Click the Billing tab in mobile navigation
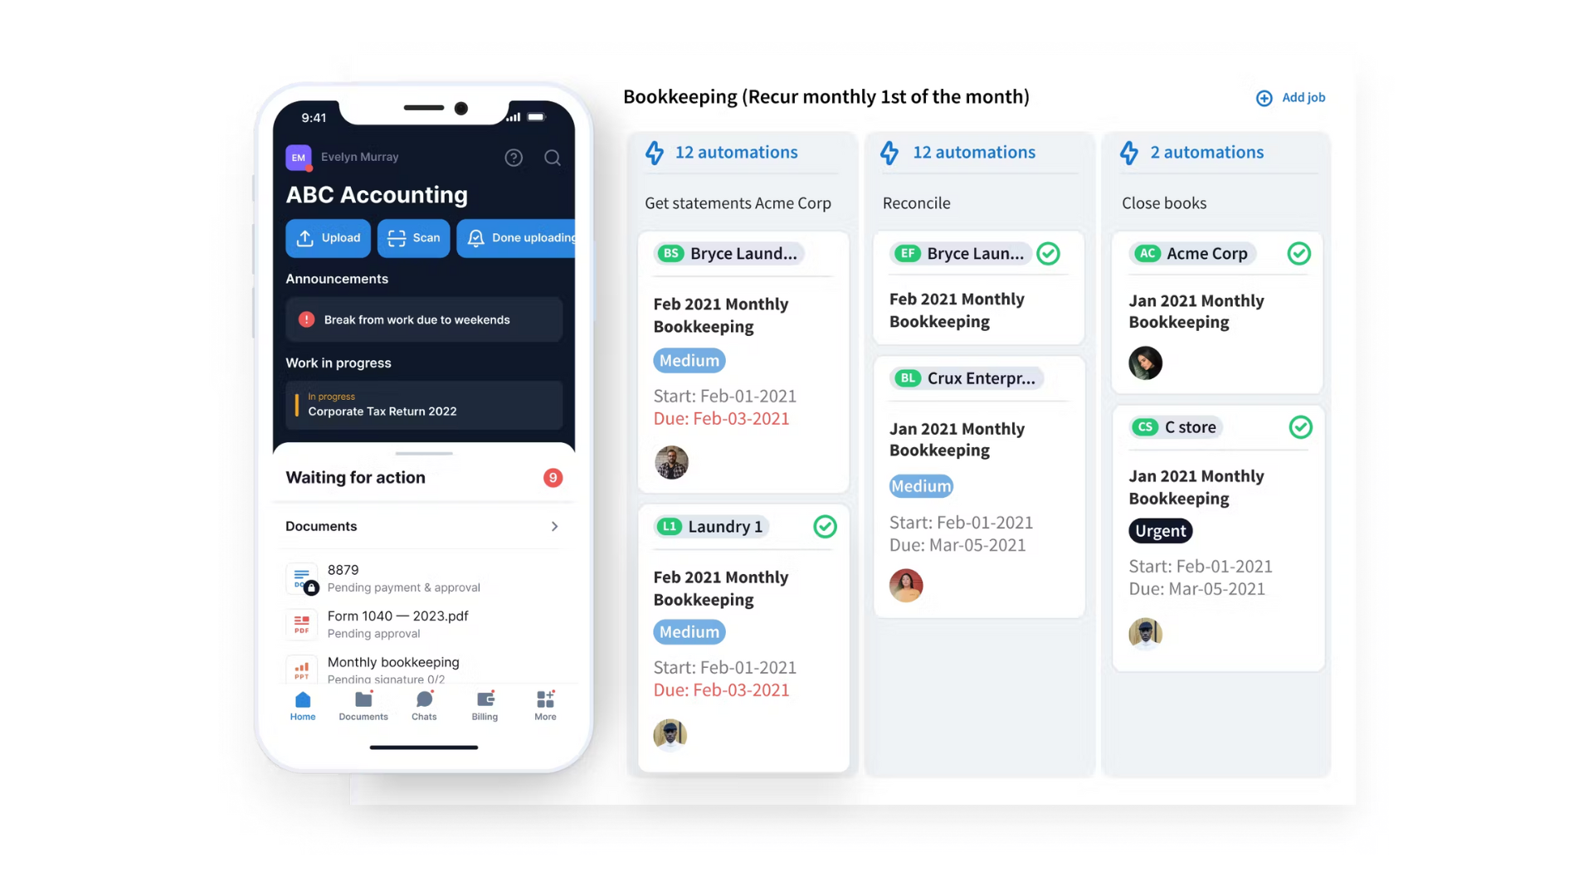The width and height of the screenshot is (1593, 896). (484, 704)
